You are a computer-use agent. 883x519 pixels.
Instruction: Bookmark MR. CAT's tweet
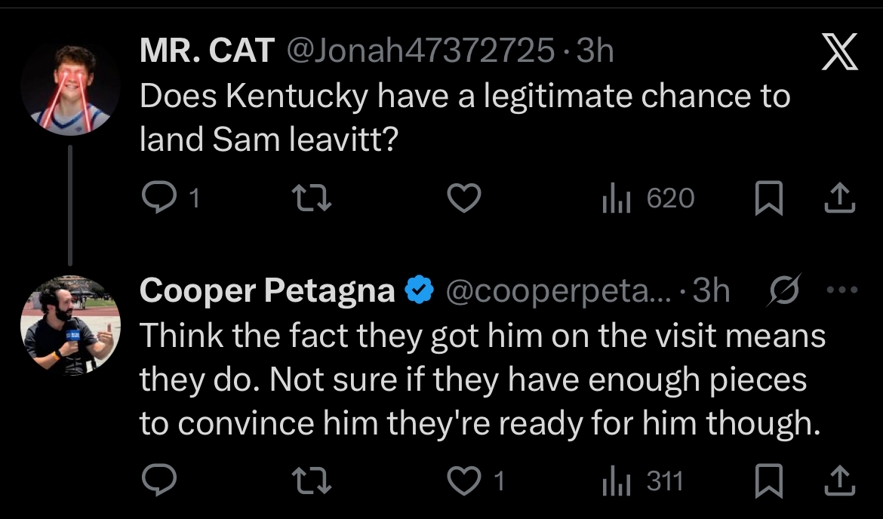pyautogui.click(x=770, y=198)
